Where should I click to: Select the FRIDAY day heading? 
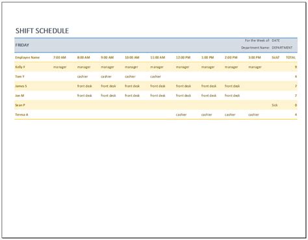[22, 45]
